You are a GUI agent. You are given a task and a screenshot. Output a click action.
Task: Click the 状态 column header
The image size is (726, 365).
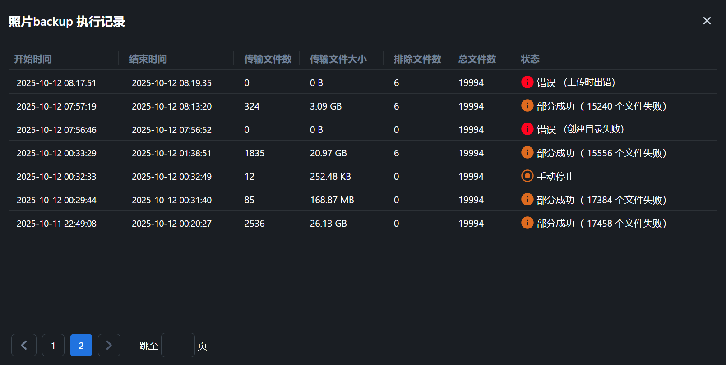[530, 59]
